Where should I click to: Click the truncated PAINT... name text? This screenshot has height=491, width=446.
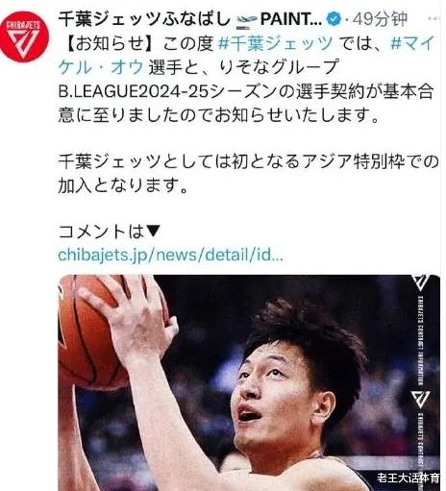pos(291,20)
